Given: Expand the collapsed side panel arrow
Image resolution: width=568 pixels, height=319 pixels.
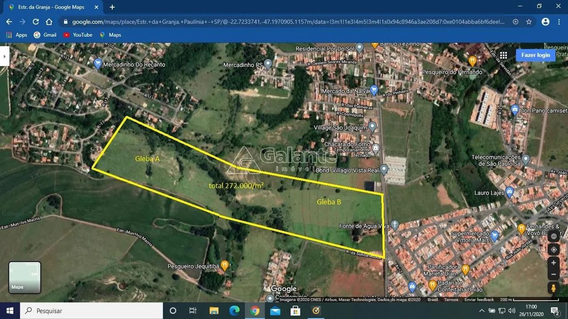Looking at the screenshot, I should pyautogui.click(x=4, y=56).
